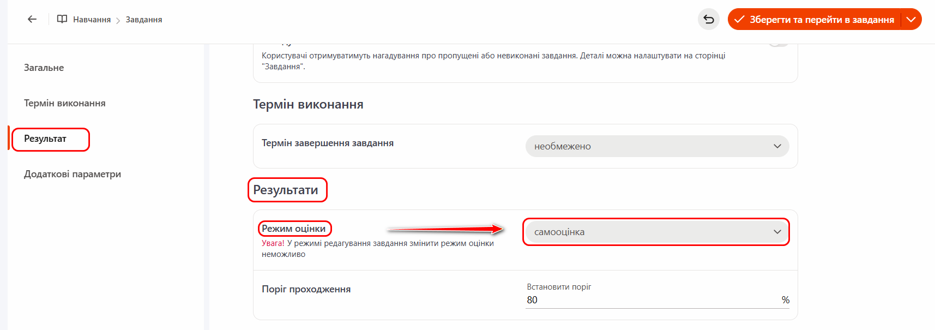Viewport: 935px width, 330px height.
Task: Switch to Загальне section in sidebar
Action: (44, 68)
